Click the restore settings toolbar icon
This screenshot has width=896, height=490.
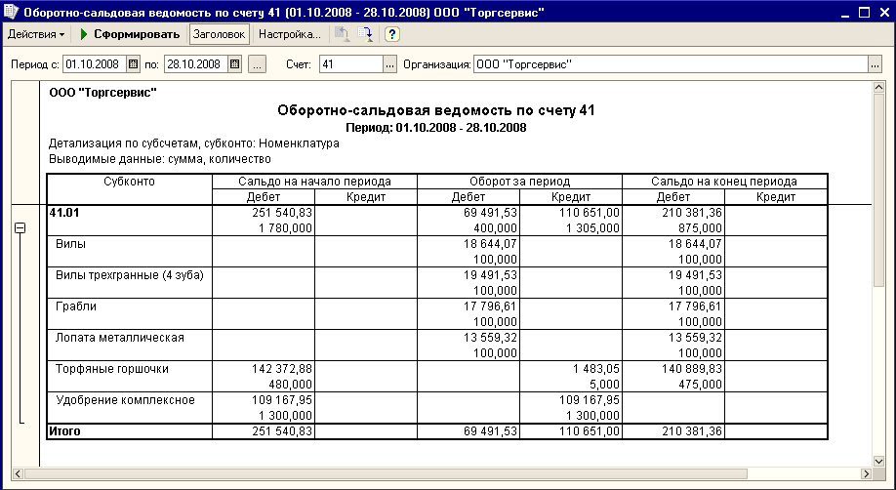click(x=343, y=34)
